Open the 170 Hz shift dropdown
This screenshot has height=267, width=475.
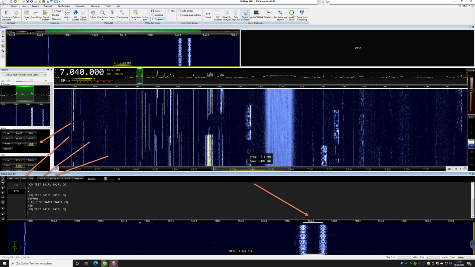54,179
